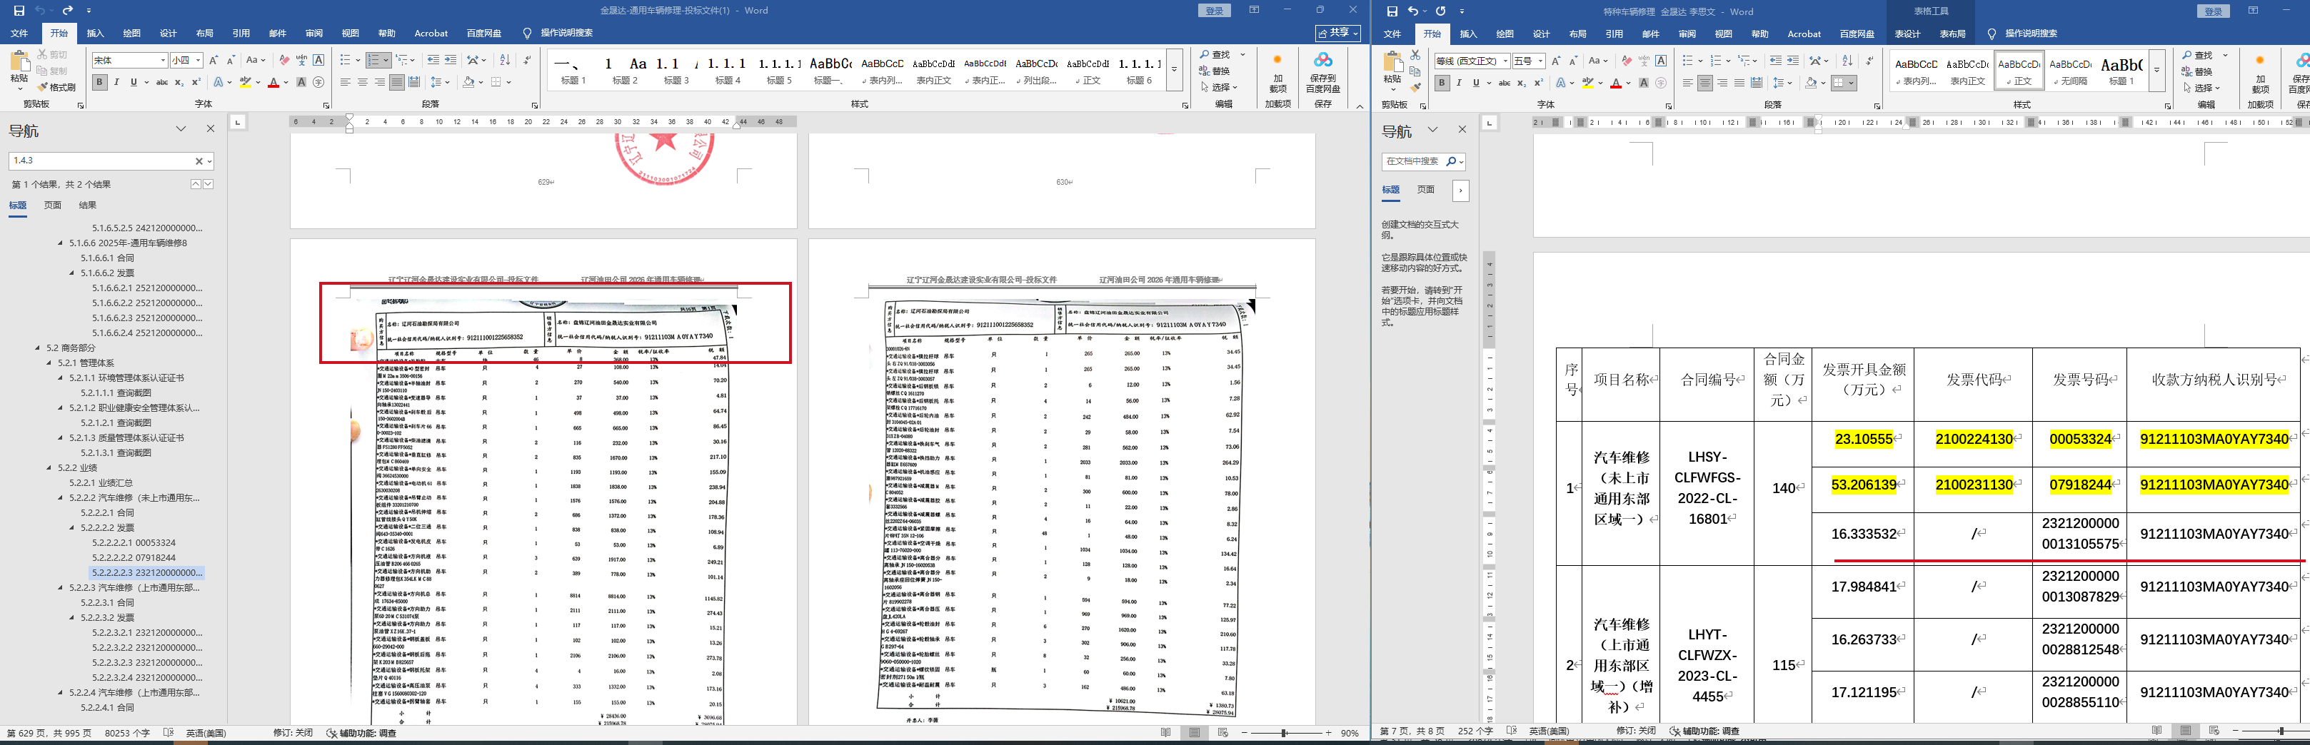Image resolution: width=2310 pixels, height=745 pixels.
Task: Show paragraph marks in left Word window
Action: [x=527, y=60]
